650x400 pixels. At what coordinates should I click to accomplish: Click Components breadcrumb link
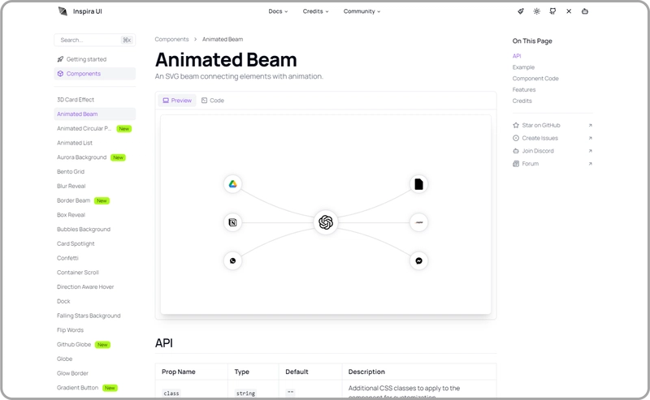171,39
